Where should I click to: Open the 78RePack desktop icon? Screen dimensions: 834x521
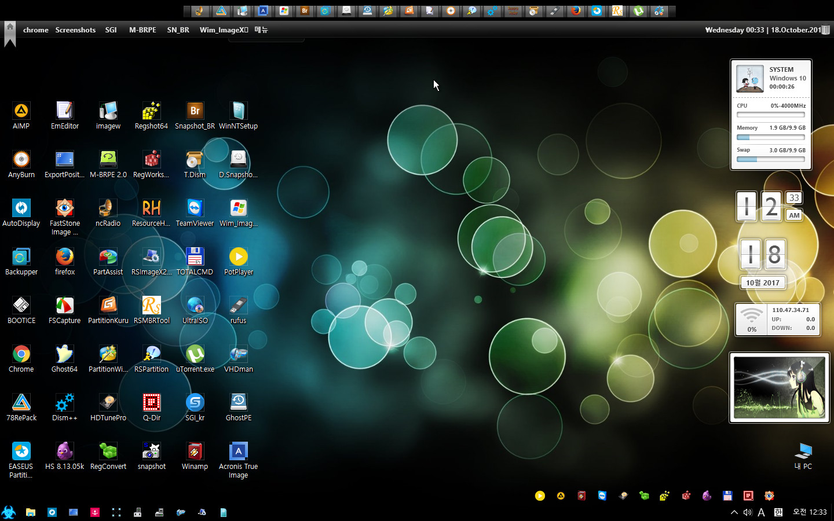(x=21, y=408)
